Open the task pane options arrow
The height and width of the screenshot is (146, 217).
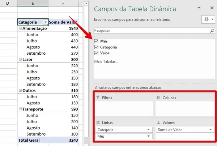[x=199, y=8]
